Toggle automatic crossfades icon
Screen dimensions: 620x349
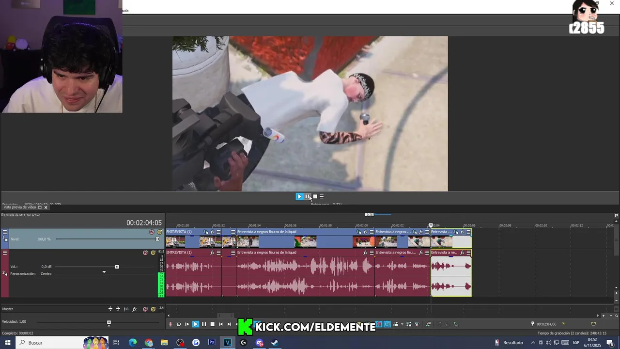[387, 324]
